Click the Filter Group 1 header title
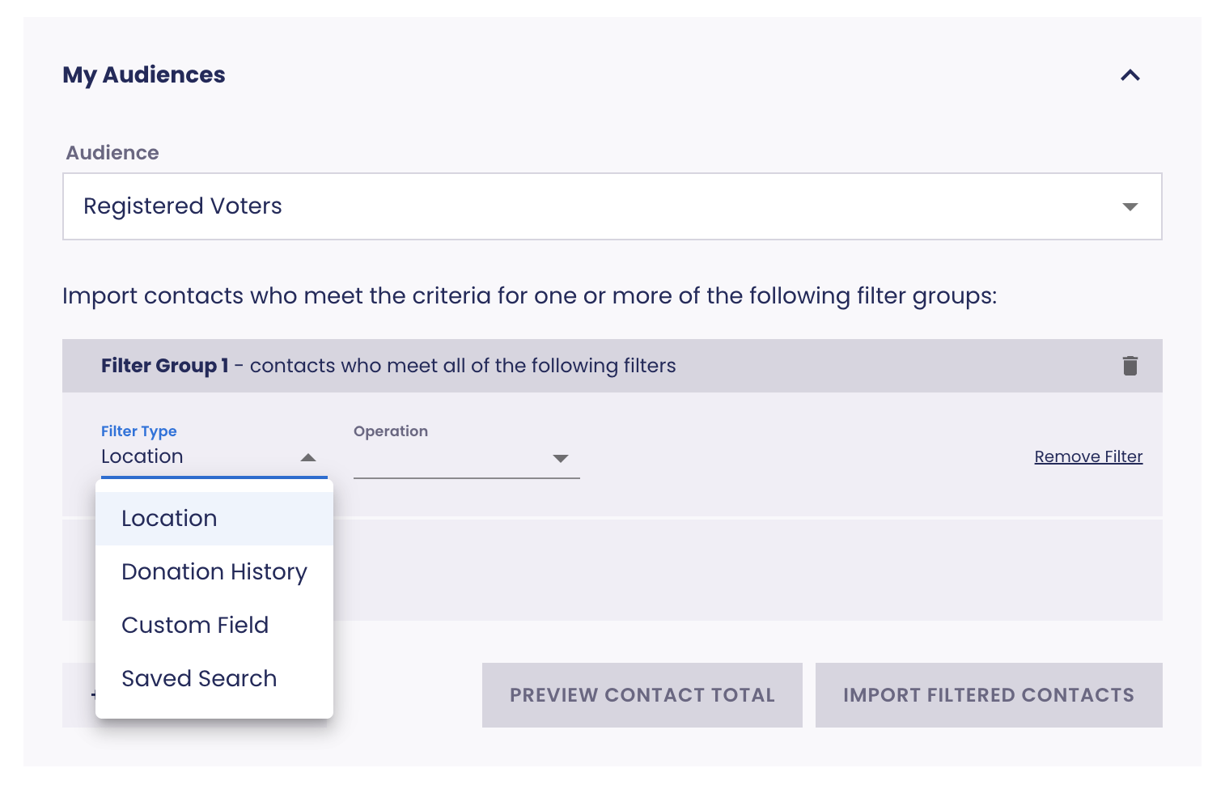This screenshot has height=785, width=1225. pos(164,366)
